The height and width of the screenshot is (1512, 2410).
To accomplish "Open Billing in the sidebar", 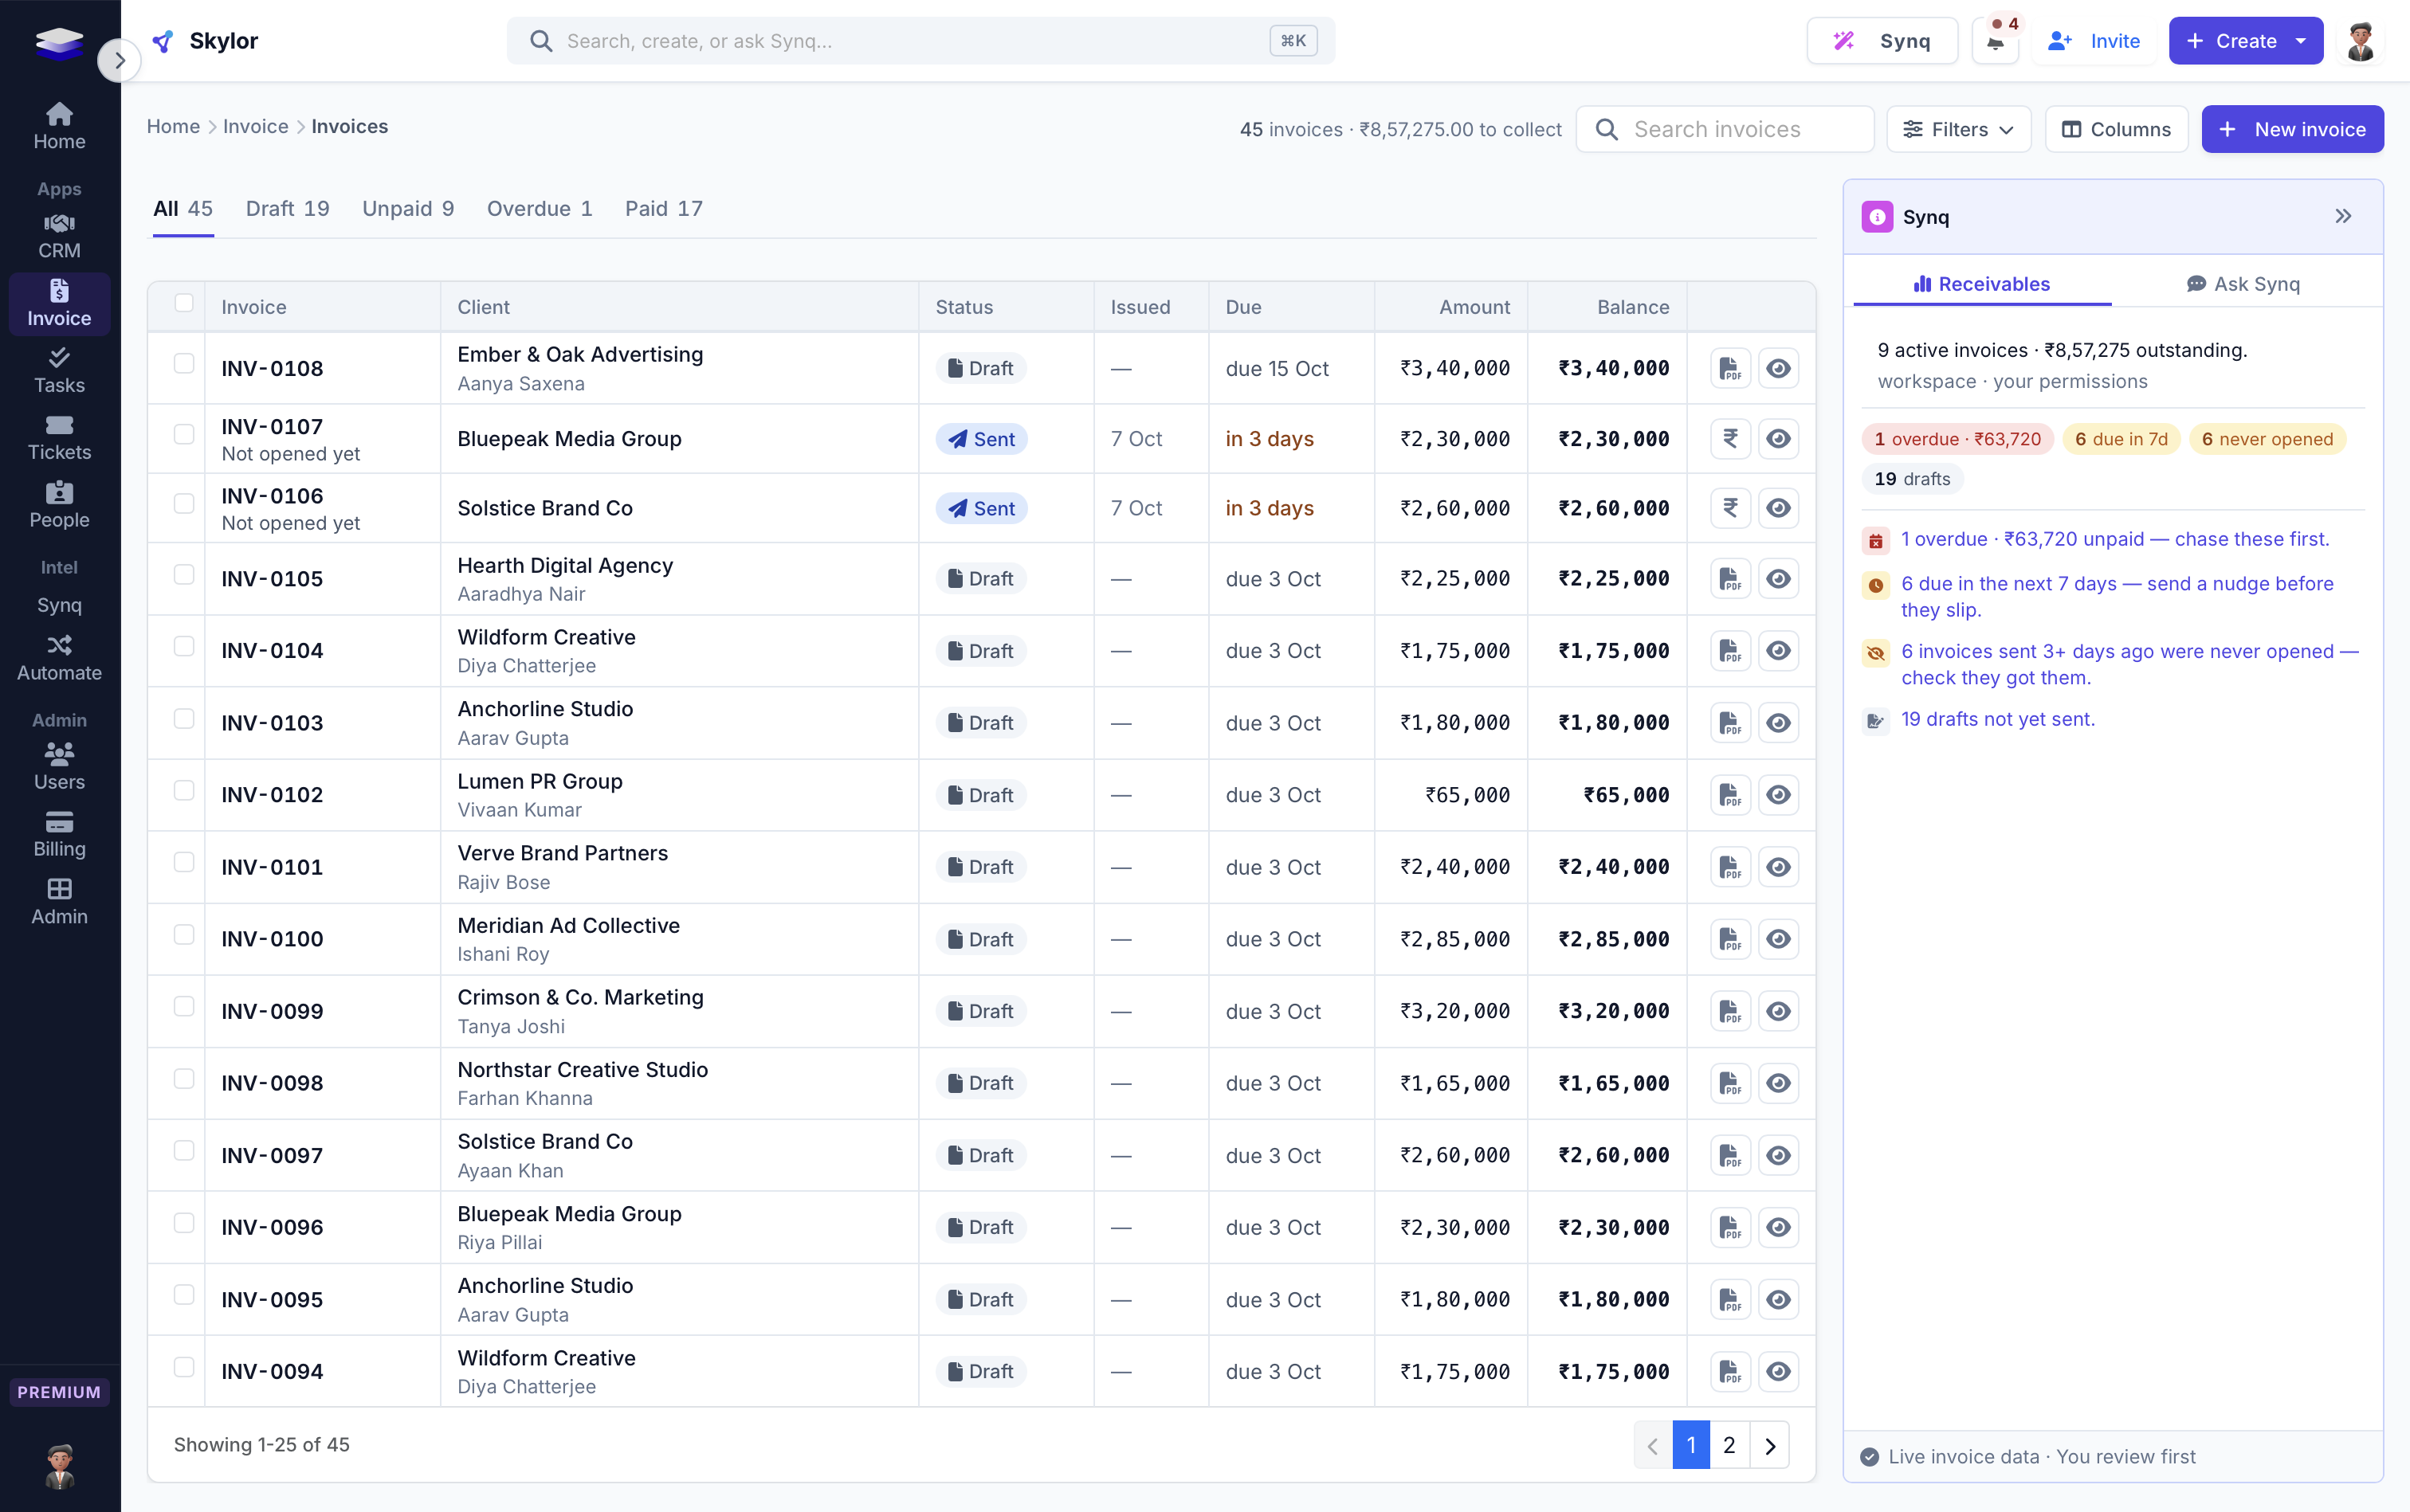I will [59, 834].
